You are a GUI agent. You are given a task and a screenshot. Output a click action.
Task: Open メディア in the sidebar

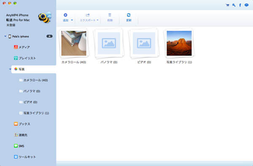point(24,47)
